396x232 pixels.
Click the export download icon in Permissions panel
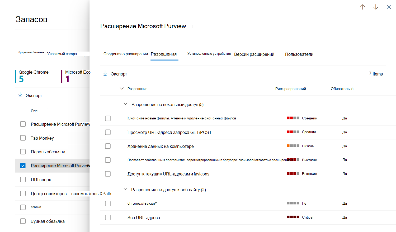pyautogui.click(x=105, y=73)
